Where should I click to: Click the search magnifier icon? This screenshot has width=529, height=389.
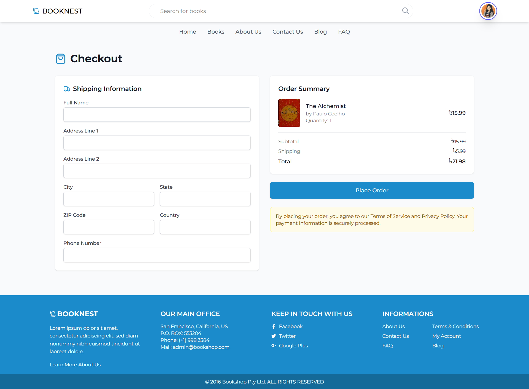[x=405, y=11]
